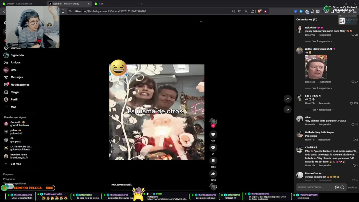Open the browser sidebar panel icon

(x=332, y=11)
